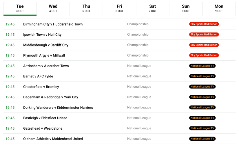This screenshot has height=145, width=239.
Task: Switch to the Wed 4 Oct tab
Action: [x=53, y=8]
